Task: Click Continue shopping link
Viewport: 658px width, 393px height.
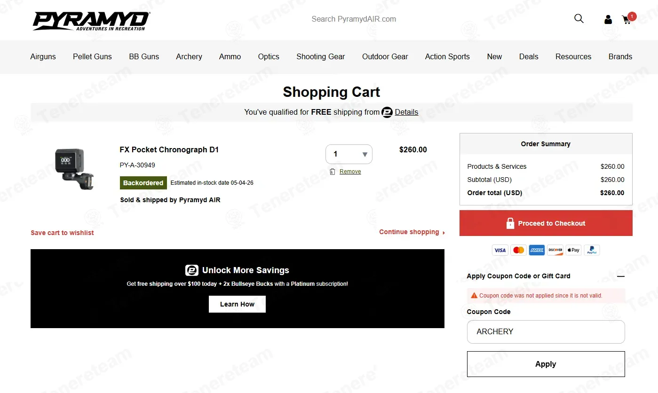Action: (412, 232)
